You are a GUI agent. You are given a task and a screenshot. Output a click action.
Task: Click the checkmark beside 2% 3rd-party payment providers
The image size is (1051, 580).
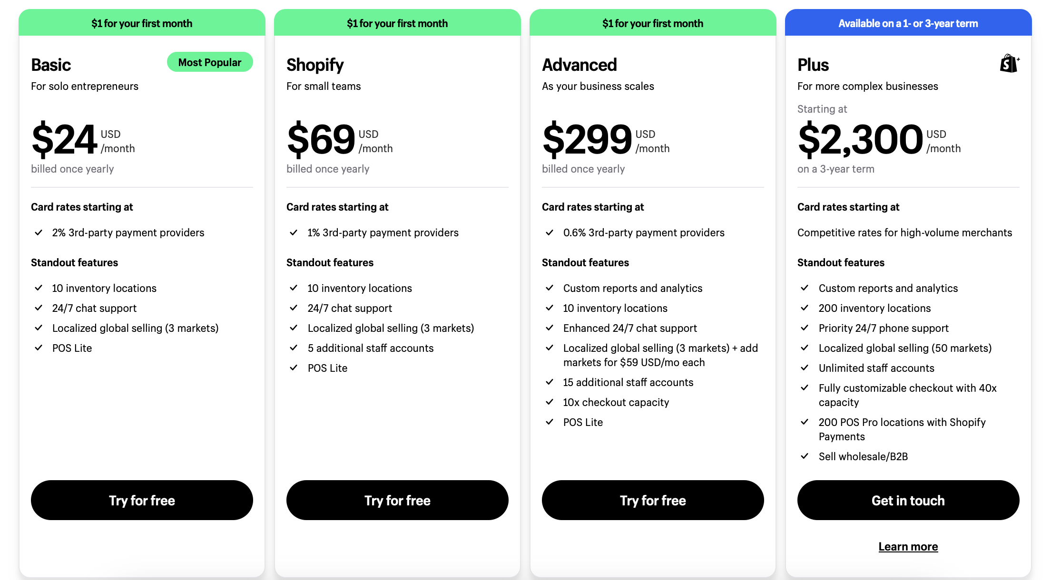click(x=39, y=232)
